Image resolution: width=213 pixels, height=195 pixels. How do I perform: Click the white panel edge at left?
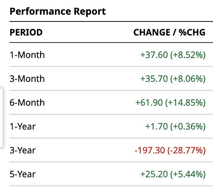(x=1, y=118)
